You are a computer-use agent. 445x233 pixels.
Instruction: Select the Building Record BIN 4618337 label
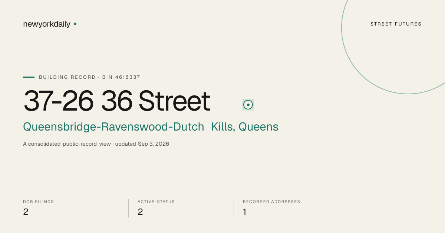[x=89, y=77]
